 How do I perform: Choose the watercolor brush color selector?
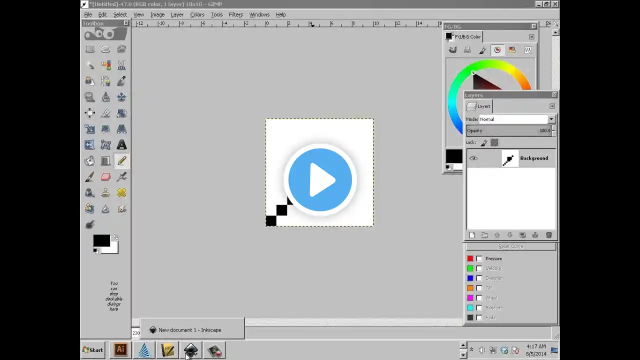[482, 50]
